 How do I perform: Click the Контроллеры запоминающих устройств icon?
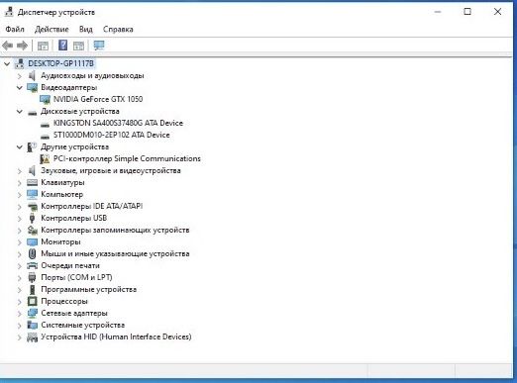(x=32, y=230)
